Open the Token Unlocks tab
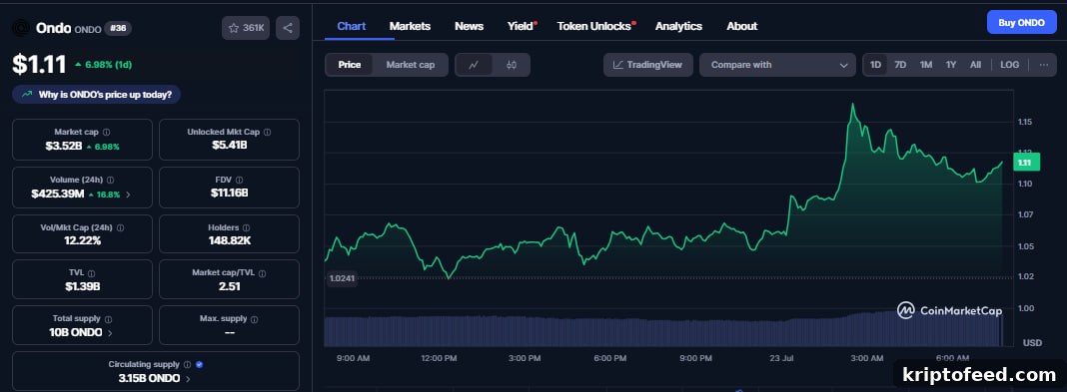Viewport: 1067px width, 392px height. 595,26
